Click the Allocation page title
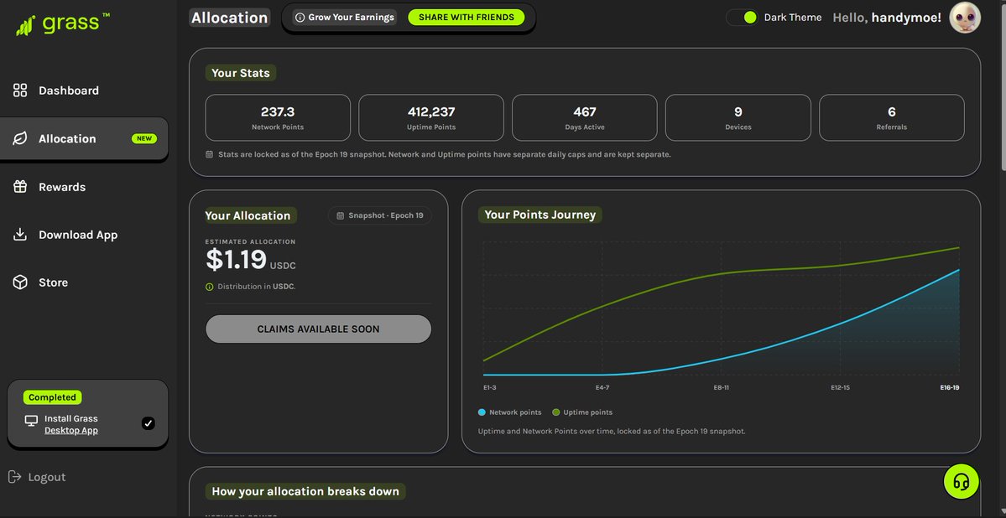Screen dimensions: 1006x518 coord(230,18)
